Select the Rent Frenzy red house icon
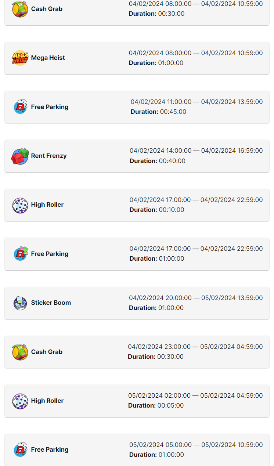The width and height of the screenshot is (274, 466). click(x=20, y=156)
